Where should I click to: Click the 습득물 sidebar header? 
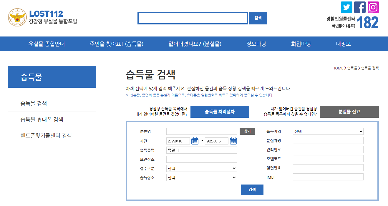tap(52, 77)
